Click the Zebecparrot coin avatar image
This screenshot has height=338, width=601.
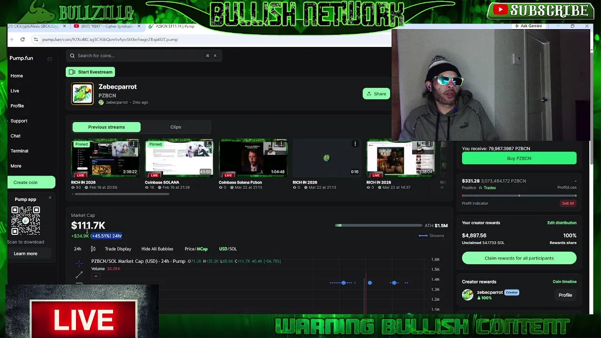(x=82, y=93)
